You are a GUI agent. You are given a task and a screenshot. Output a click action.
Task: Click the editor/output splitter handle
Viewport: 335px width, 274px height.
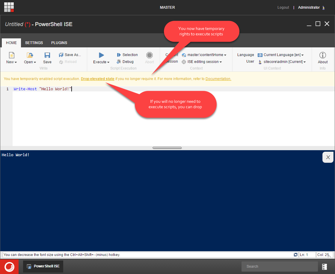pos(167,148)
